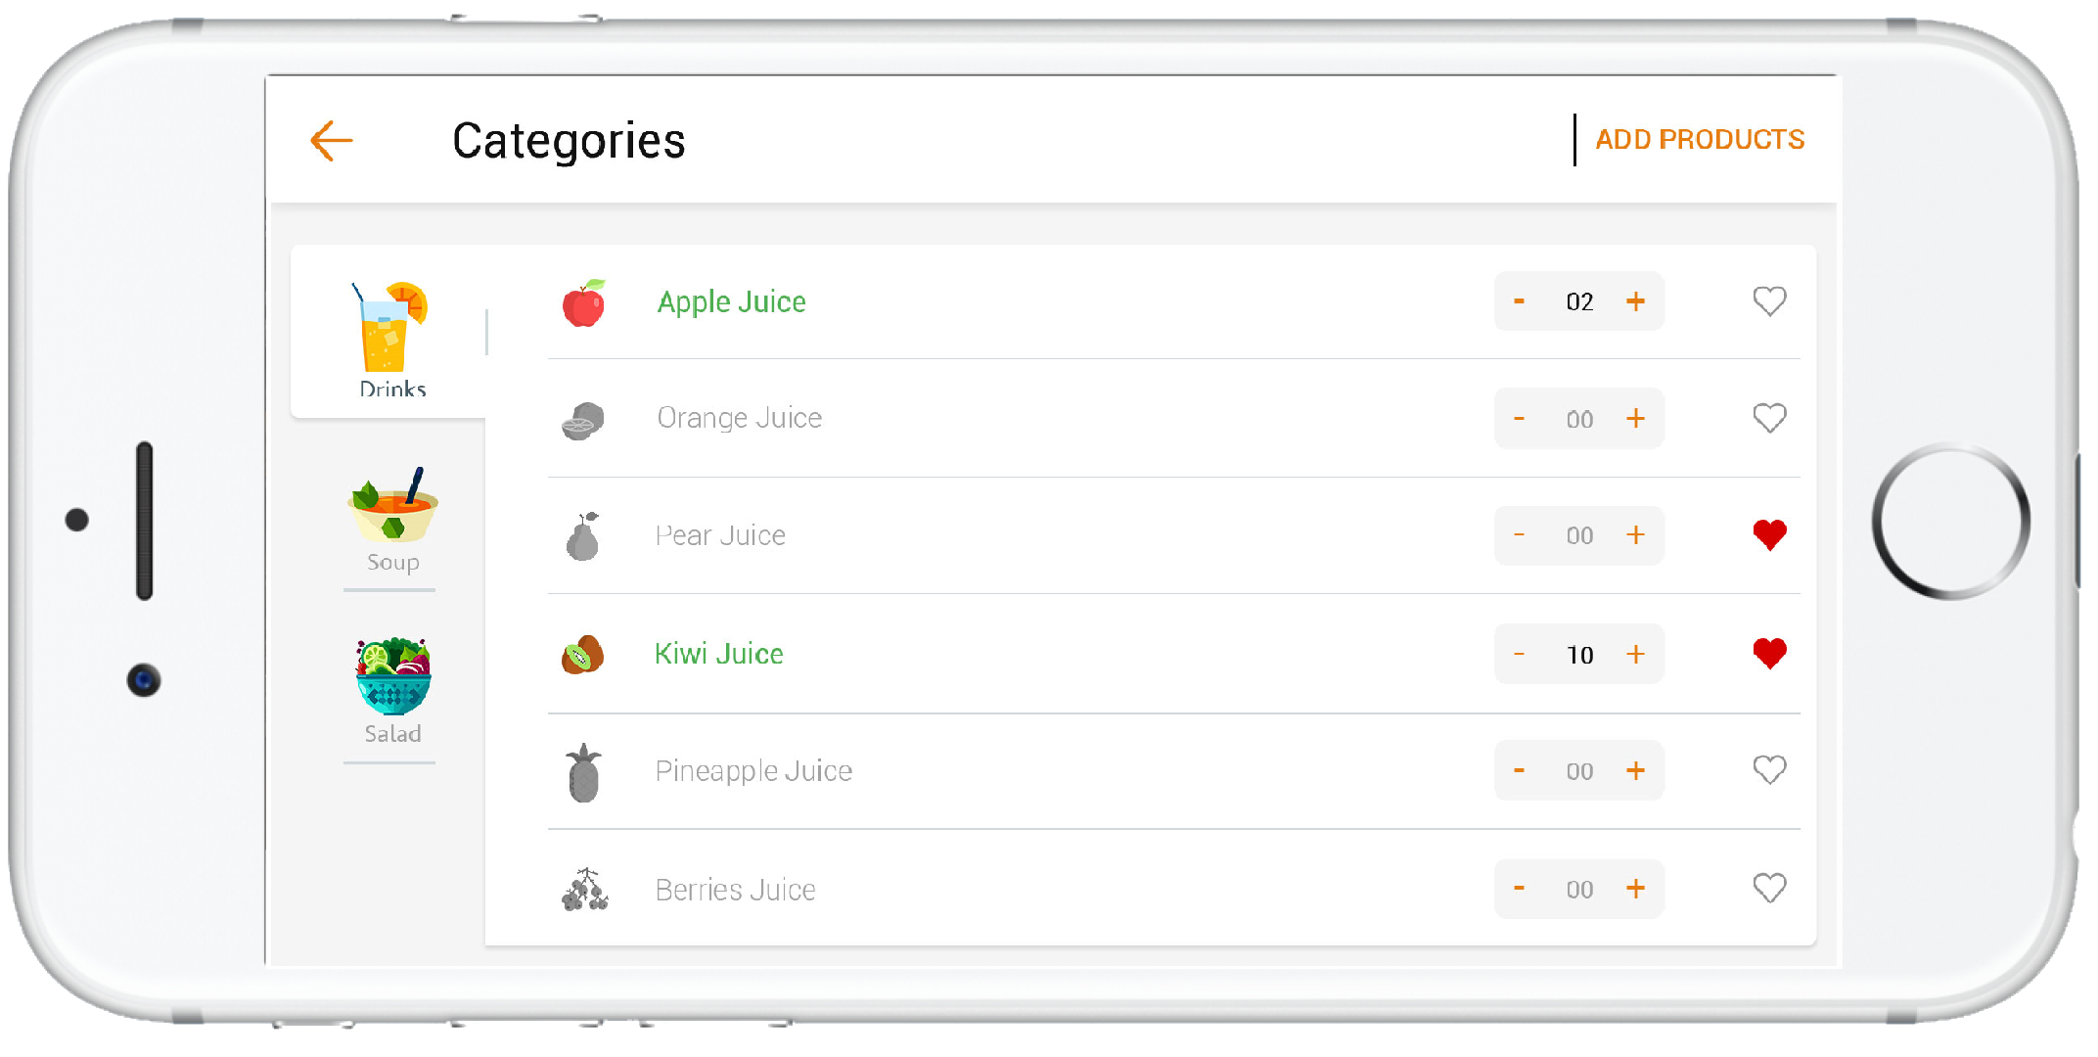Favorite Apple Juice with heart icon
Screen dimensions: 2098x1057
coord(1769,301)
